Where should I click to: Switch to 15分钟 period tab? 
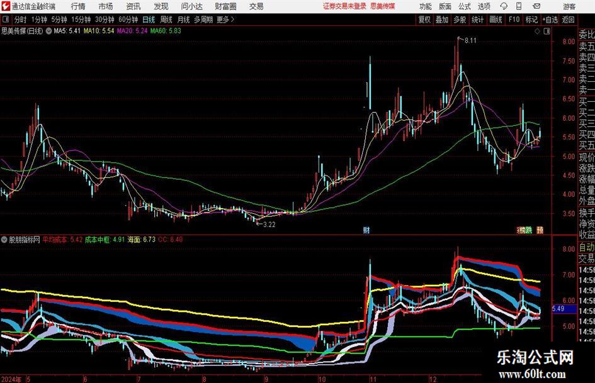81,19
